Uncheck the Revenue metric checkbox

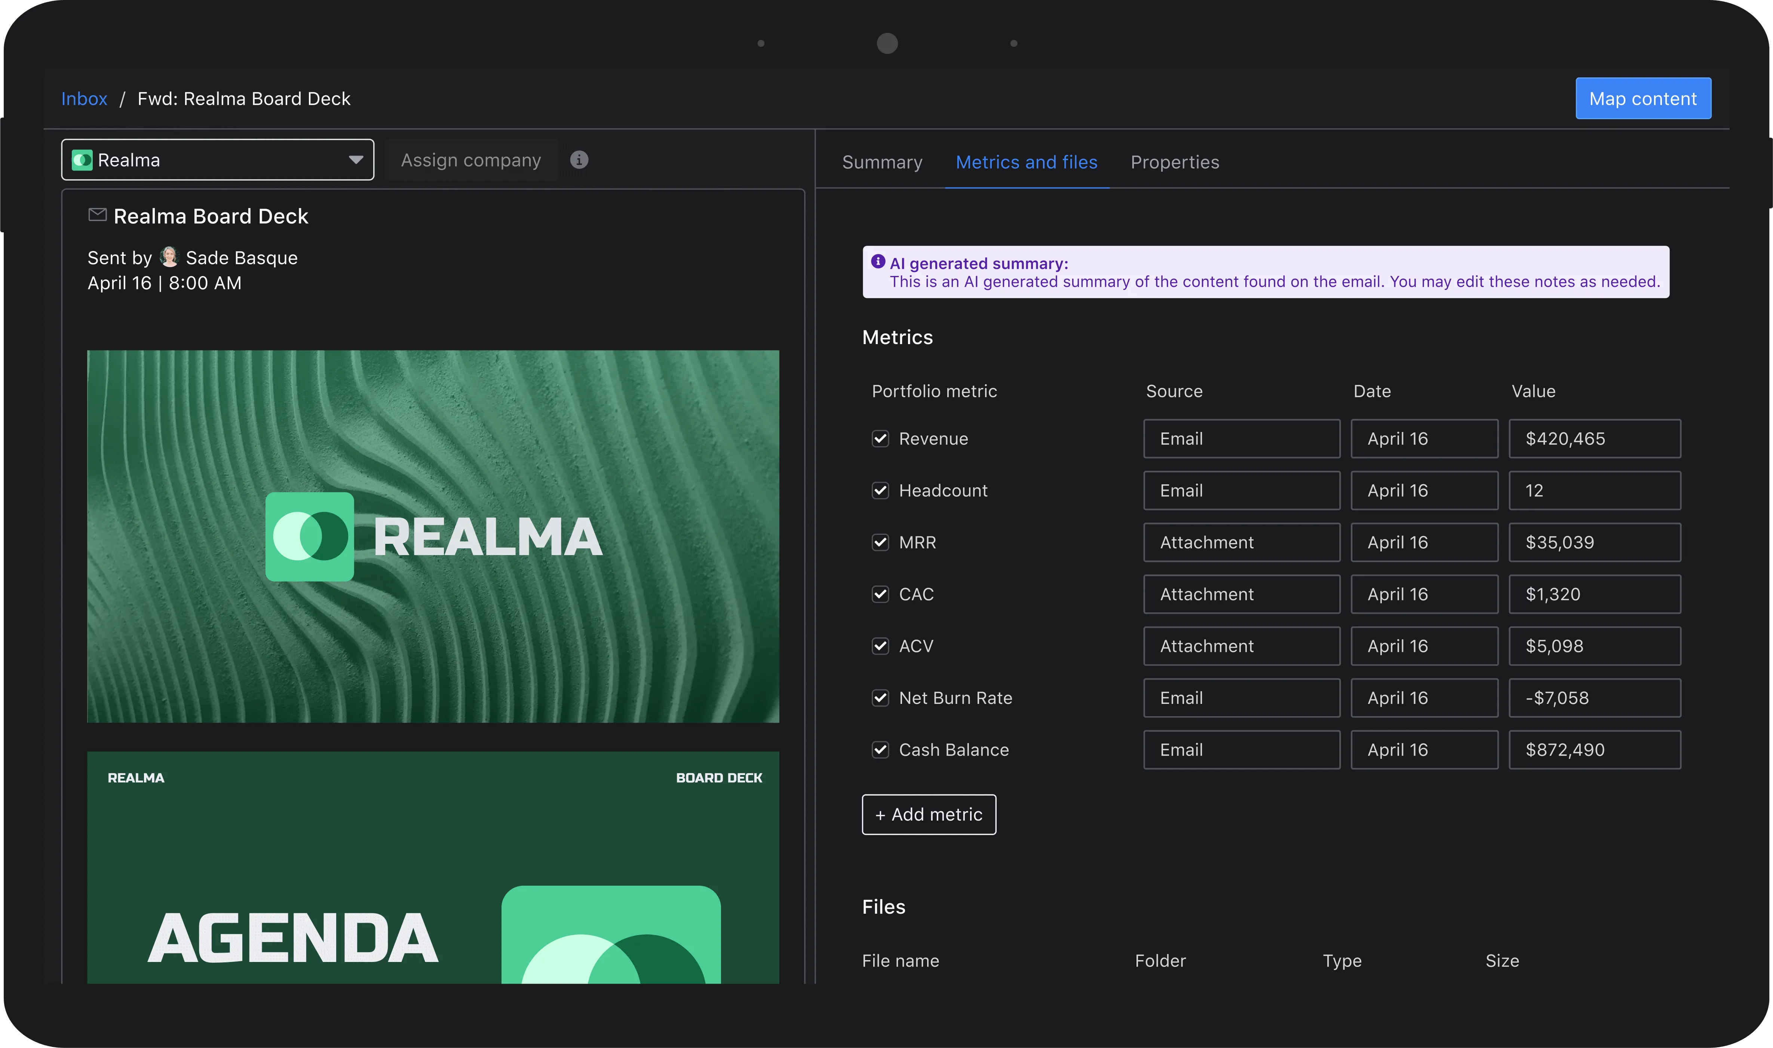click(880, 439)
